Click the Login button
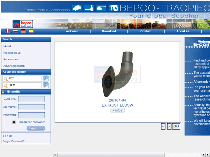Viewport: 210px width, 157px height. 36,128
